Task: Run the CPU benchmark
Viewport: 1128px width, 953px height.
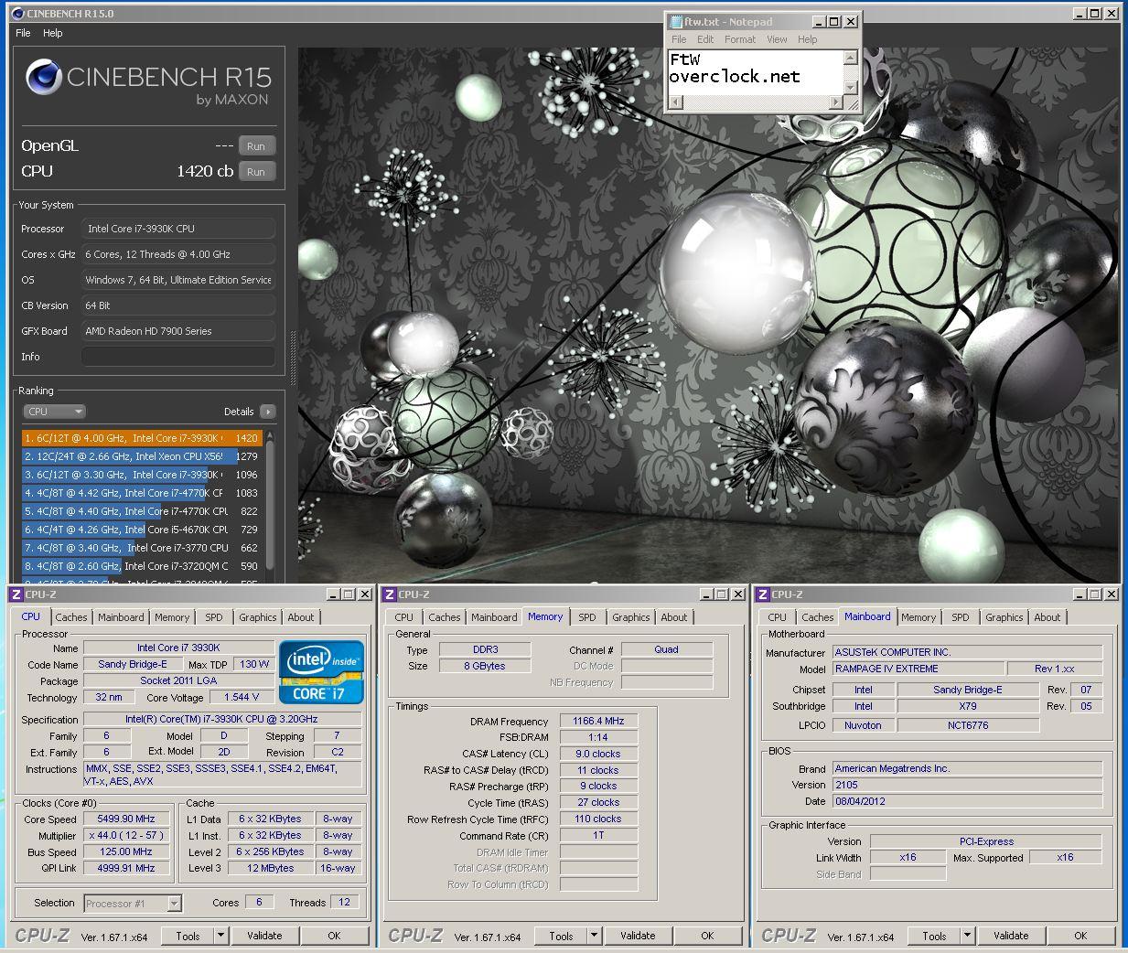Action: 256,172
